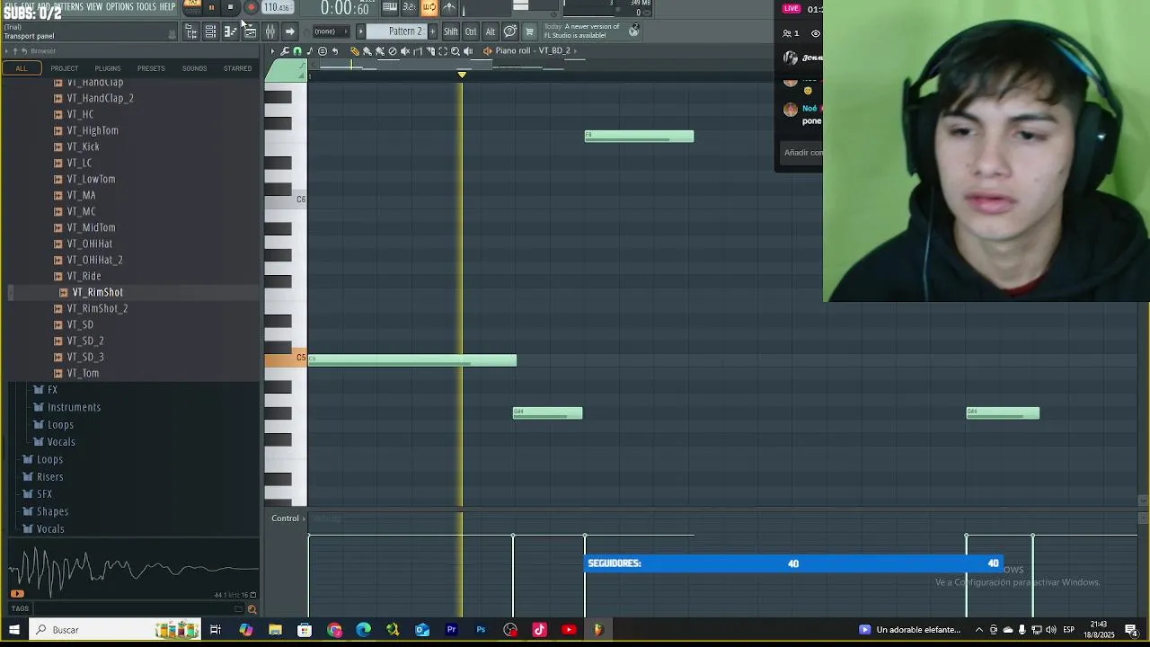Select piano roll playback speaker tool
The image size is (1150, 647).
468,51
